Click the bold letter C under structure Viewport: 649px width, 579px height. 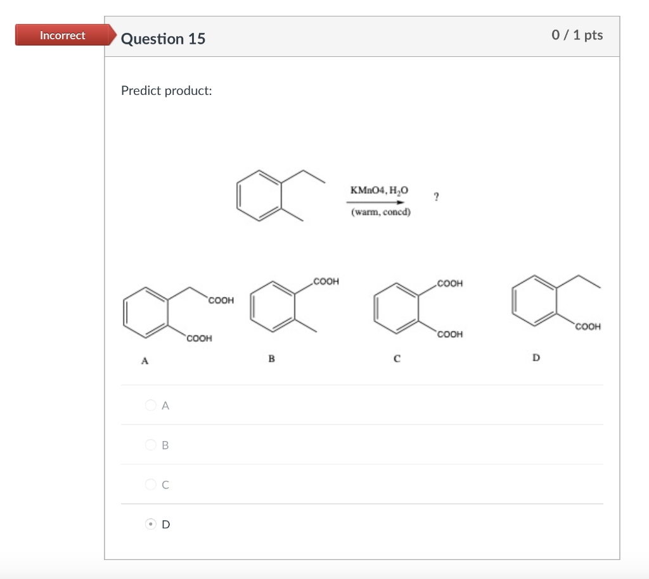pos(397,358)
